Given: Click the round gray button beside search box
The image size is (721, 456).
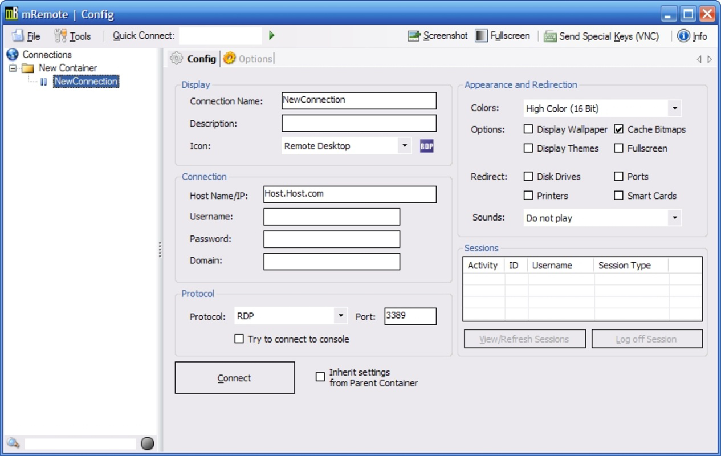Looking at the screenshot, I should coord(147,443).
